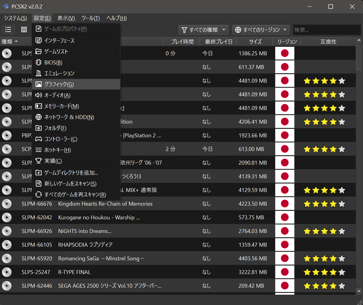Viewport: 363px width, 305px height.
Task: Choose メモリーカード(M) menu entry
Action: coord(76,106)
